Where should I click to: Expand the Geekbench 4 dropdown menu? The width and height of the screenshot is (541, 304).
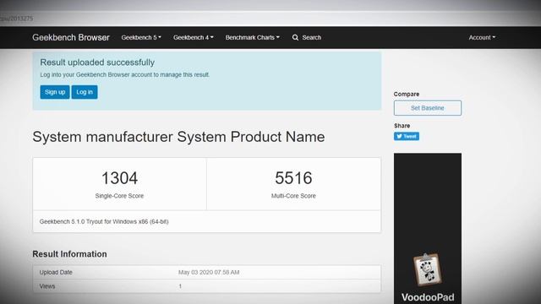[194, 37]
